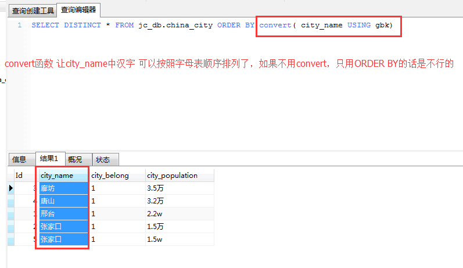463x268 pixels.
Task: Click the SELECT keyword in the query
Action: coord(45,25)
